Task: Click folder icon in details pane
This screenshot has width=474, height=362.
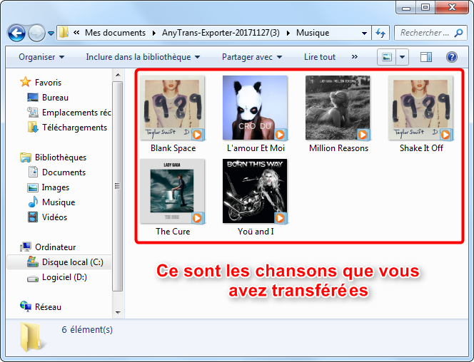Action: pyautogui.click(x=32, y=337)
